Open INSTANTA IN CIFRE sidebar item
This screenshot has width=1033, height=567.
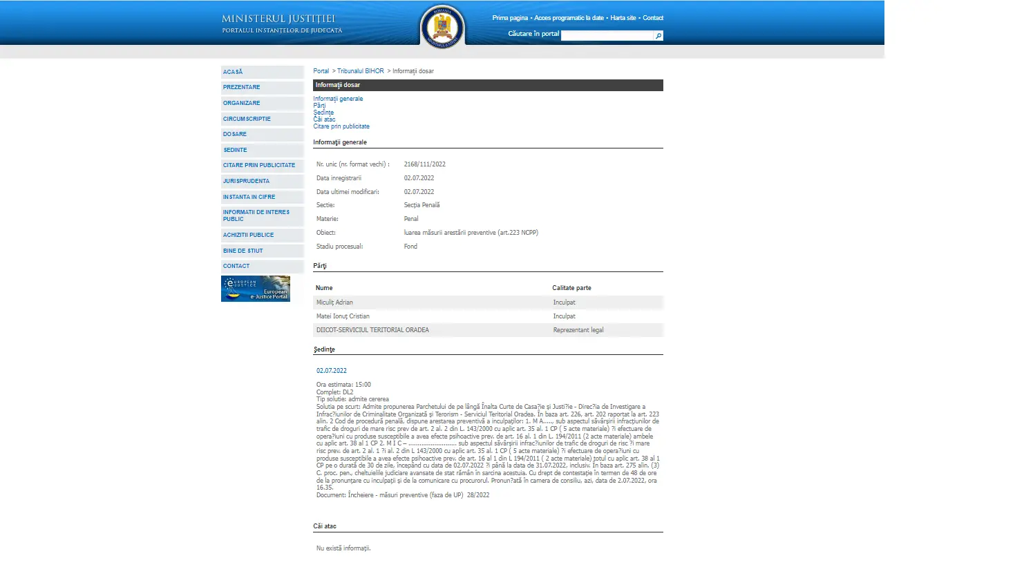[262, 197]
